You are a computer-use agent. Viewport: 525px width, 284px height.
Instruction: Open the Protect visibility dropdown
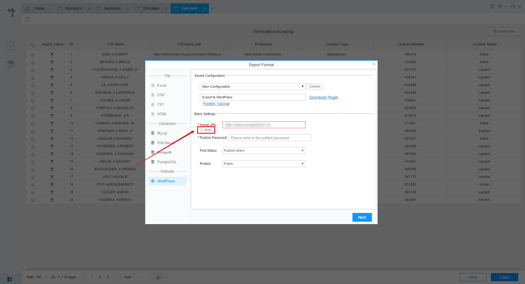coord(264,164)
